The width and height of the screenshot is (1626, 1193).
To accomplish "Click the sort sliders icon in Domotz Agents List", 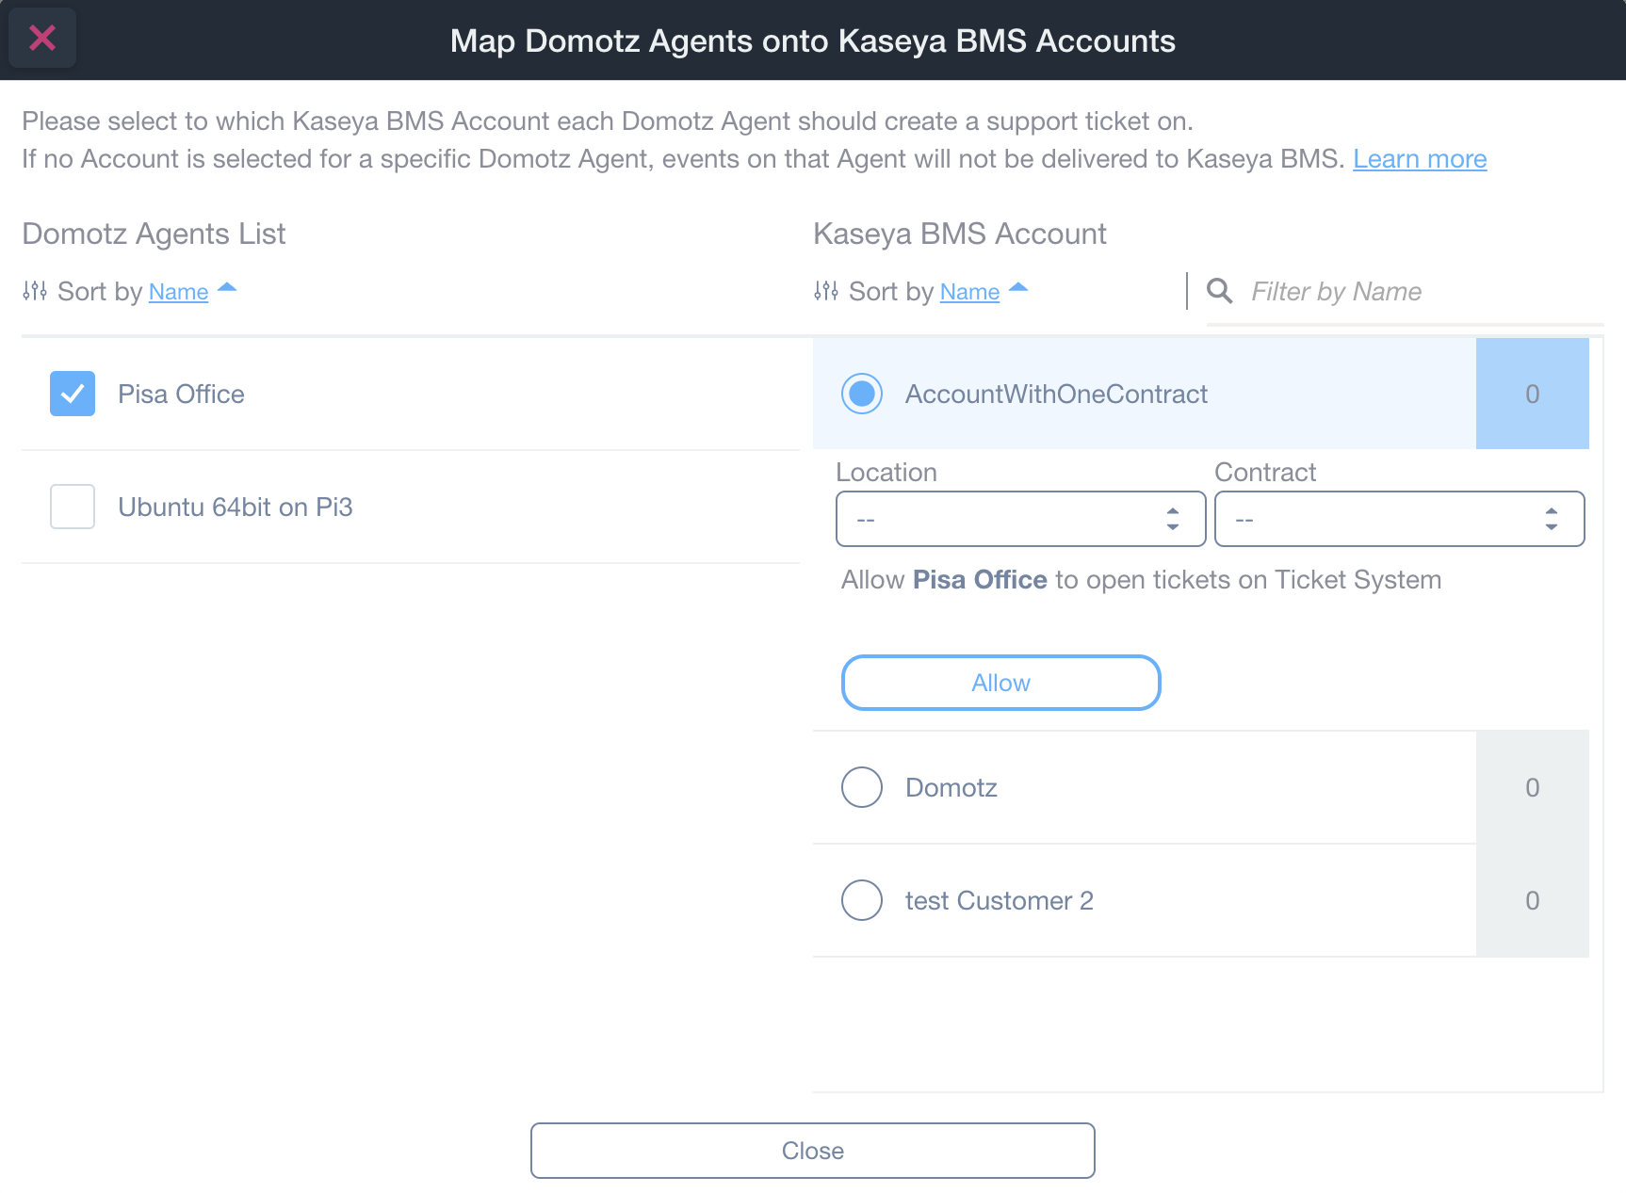I will (35, 291).
